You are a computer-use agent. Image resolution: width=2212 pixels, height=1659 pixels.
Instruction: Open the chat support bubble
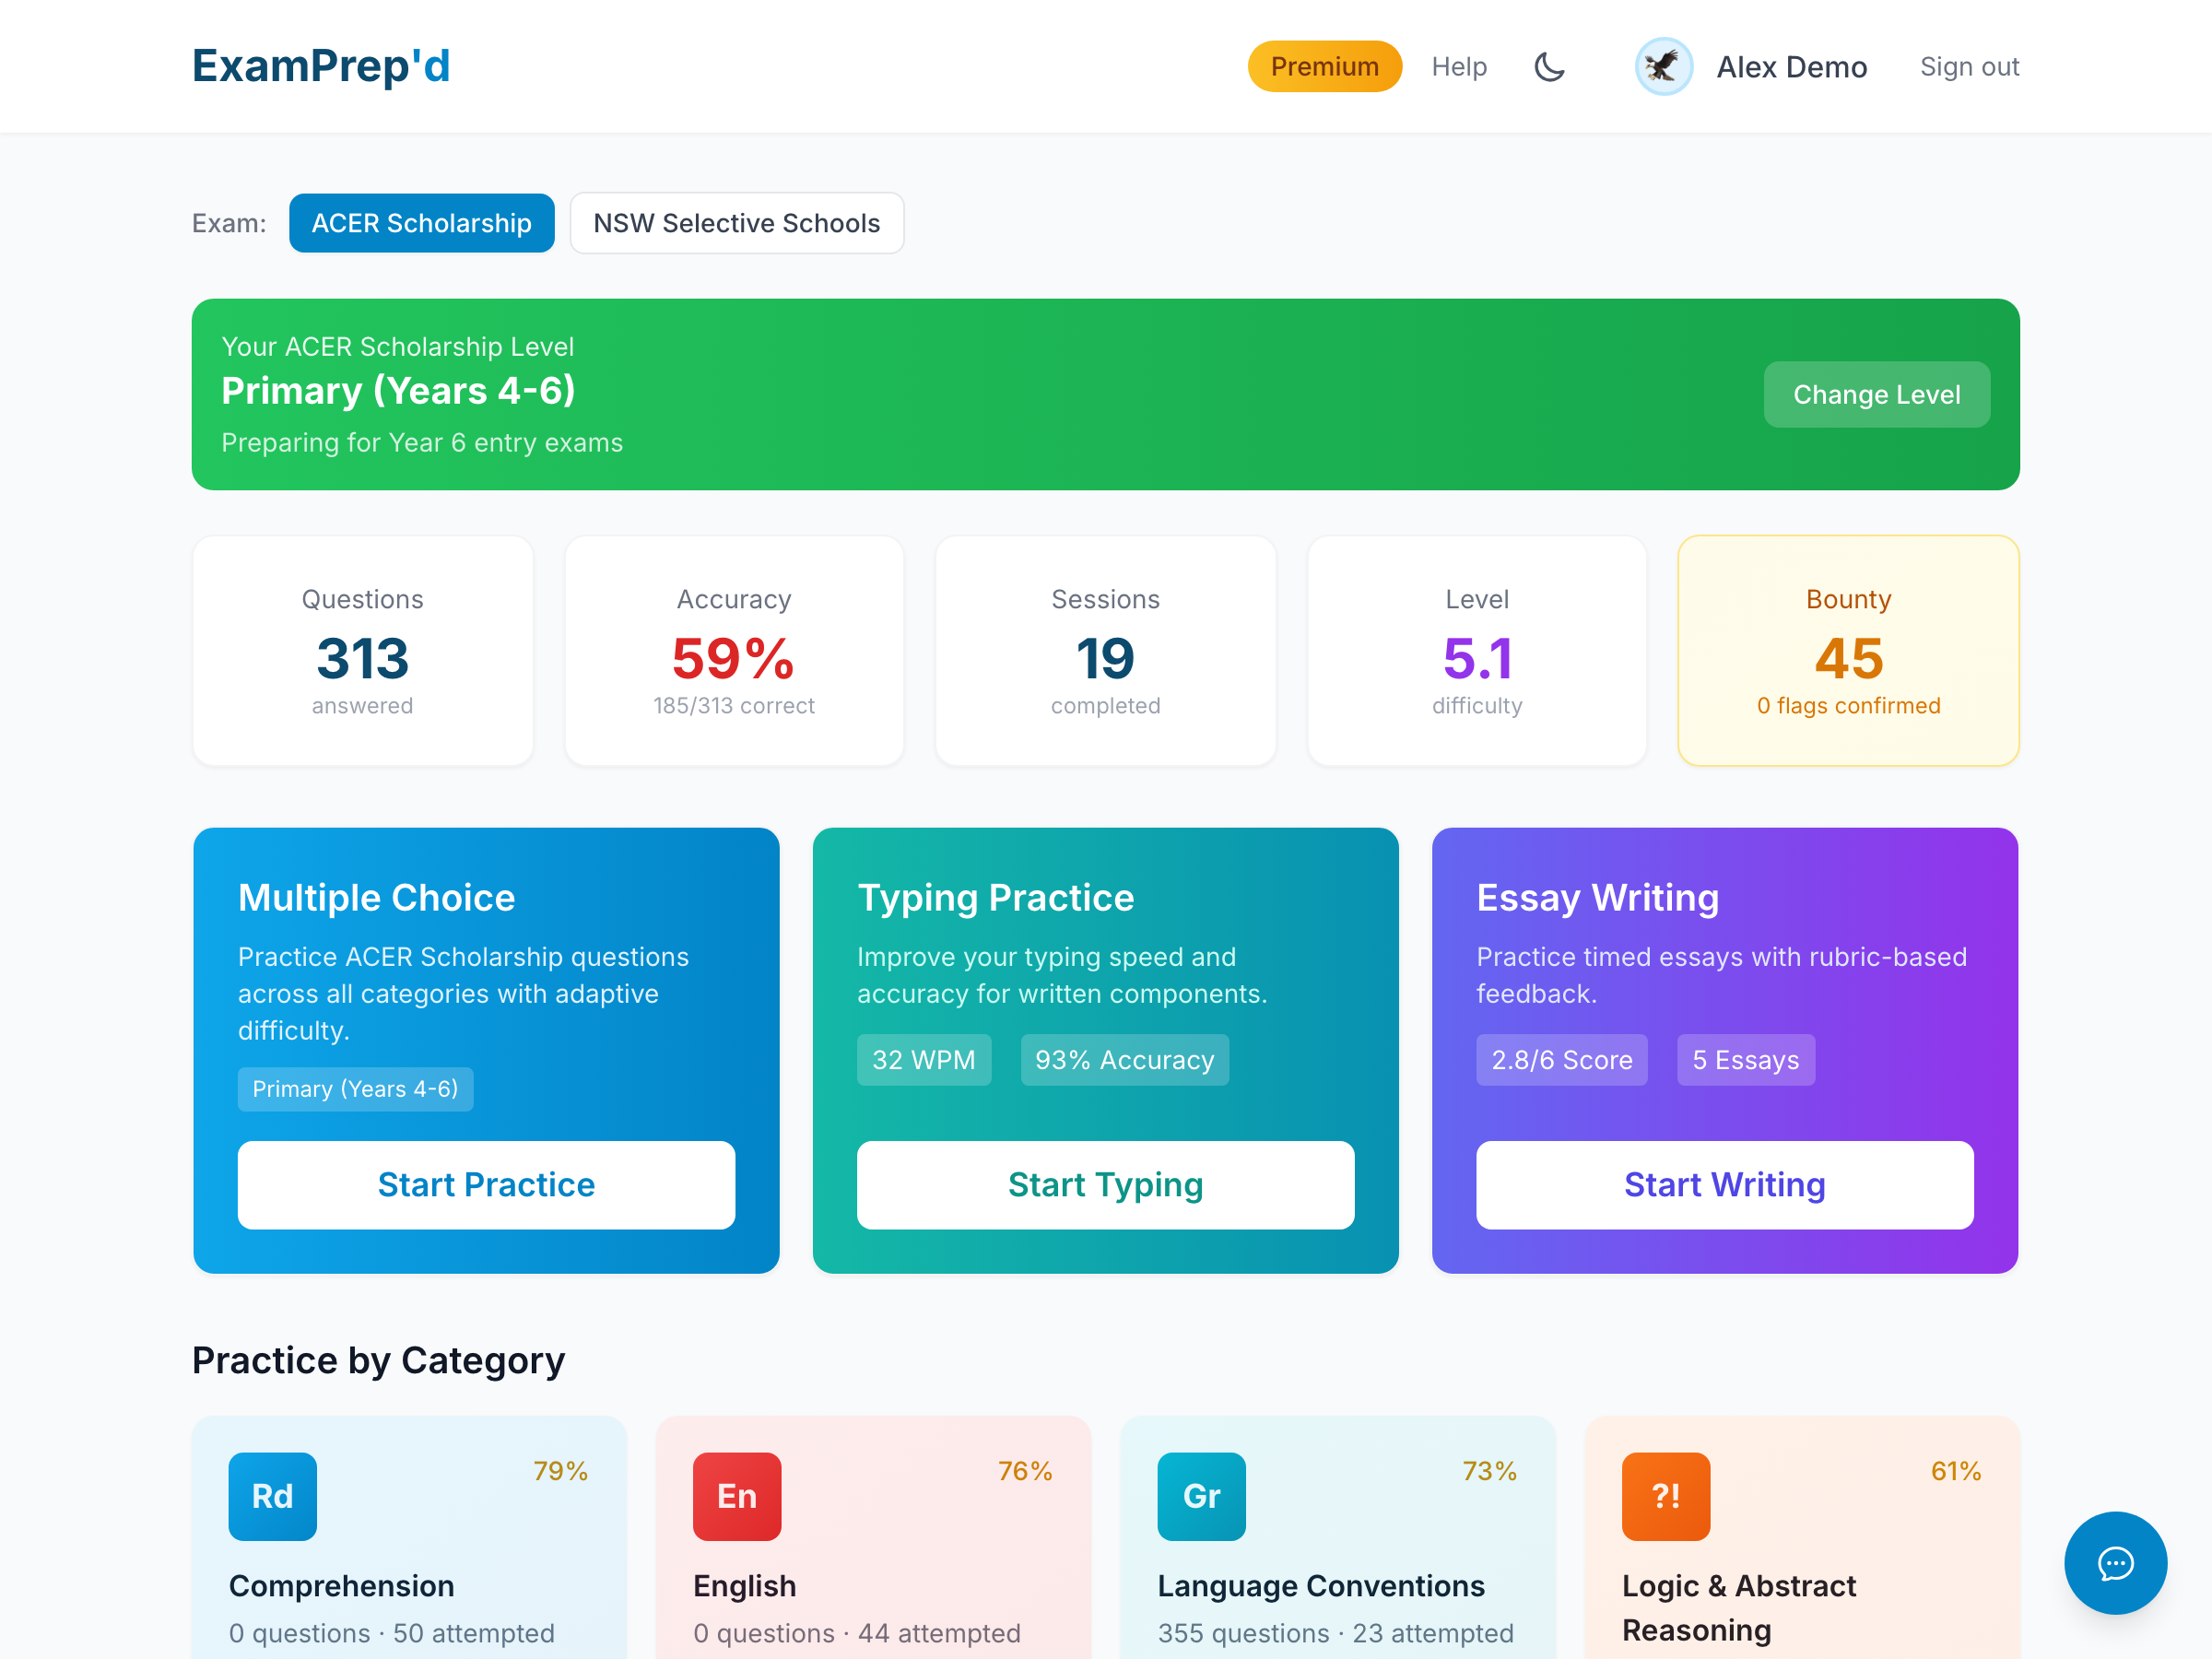(x=2114, y=1562)
